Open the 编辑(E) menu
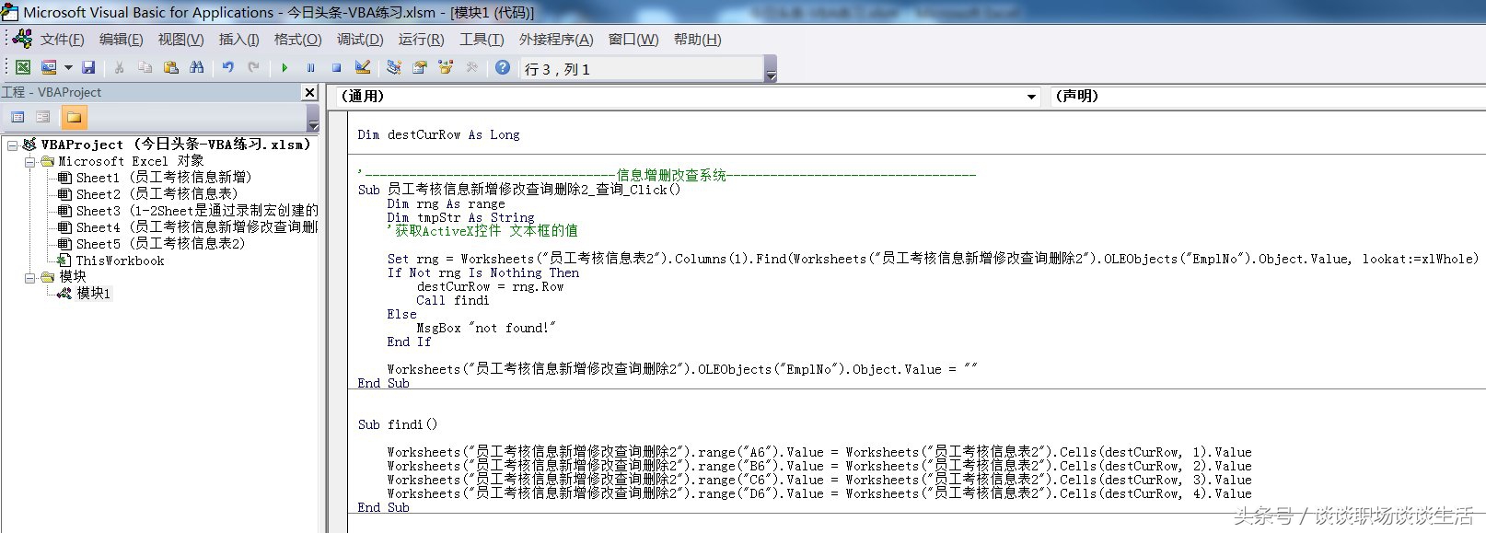 [121, 39]
